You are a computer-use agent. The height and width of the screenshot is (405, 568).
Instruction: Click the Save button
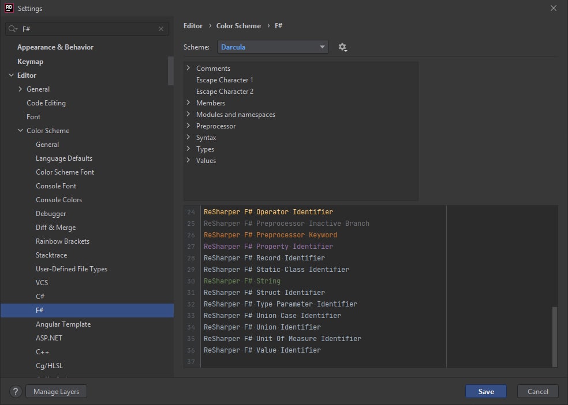coord(486,391)
